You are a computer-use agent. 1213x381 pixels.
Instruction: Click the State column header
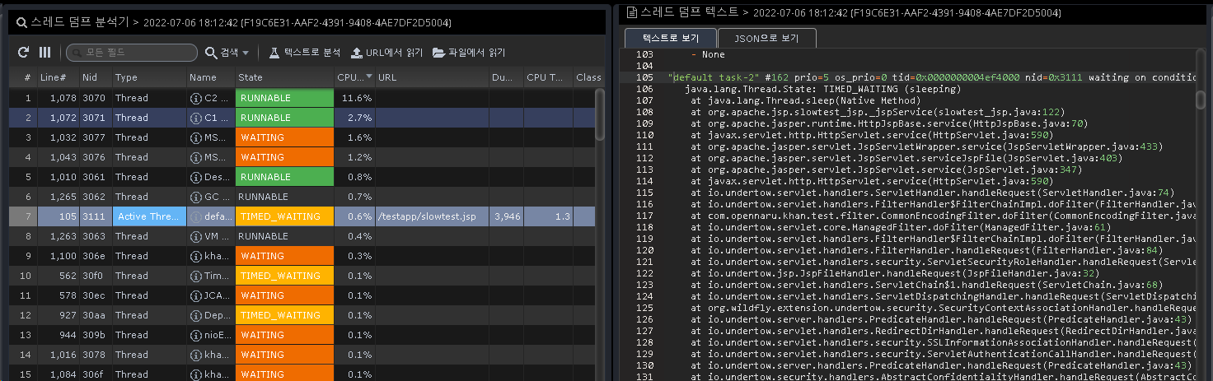(251, 77)
